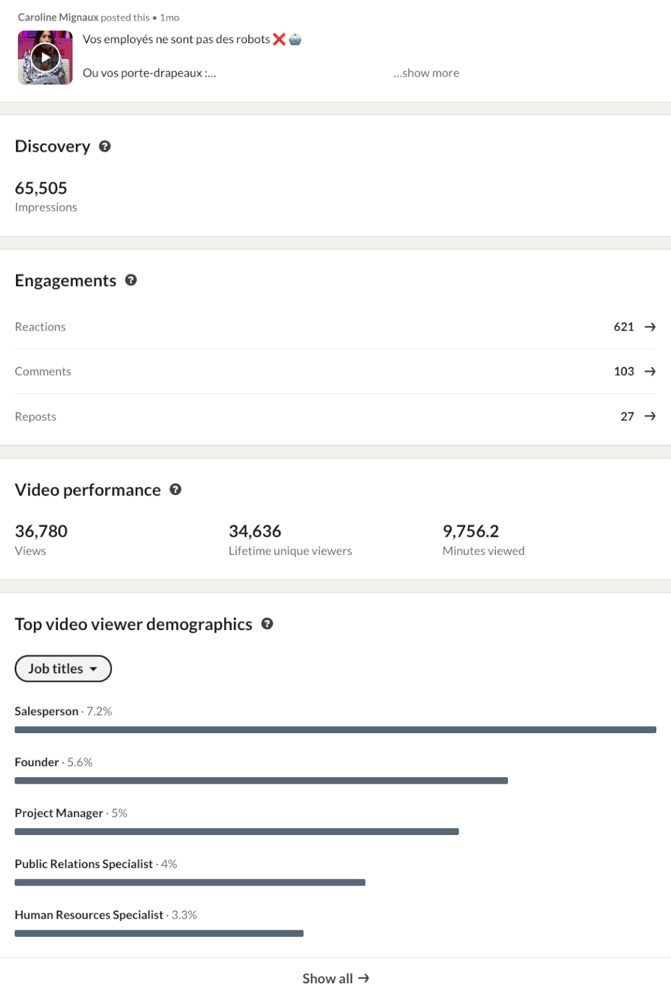Open the Job titles dropdown

point(63,669)
